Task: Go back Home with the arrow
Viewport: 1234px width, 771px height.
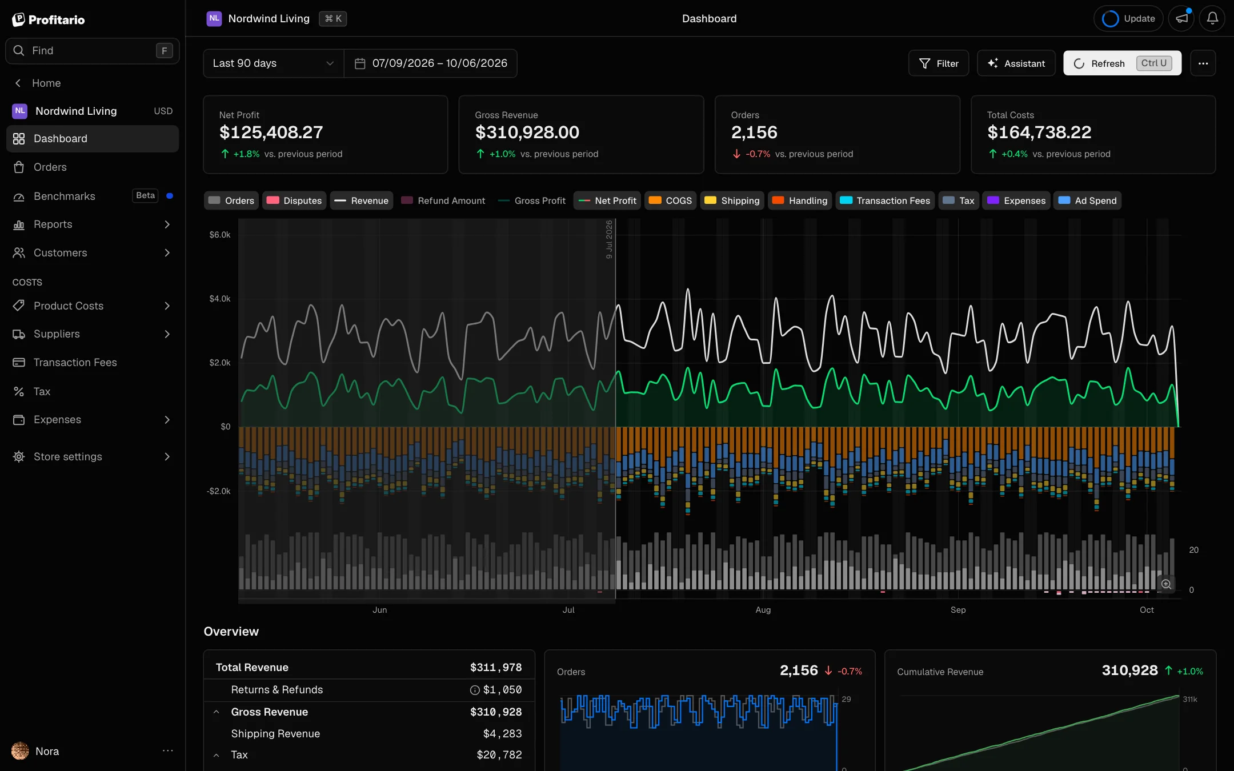Action: point(18,83)
